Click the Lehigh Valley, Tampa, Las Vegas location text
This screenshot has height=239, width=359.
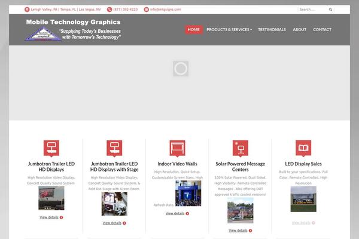click(x=66, y=10)
